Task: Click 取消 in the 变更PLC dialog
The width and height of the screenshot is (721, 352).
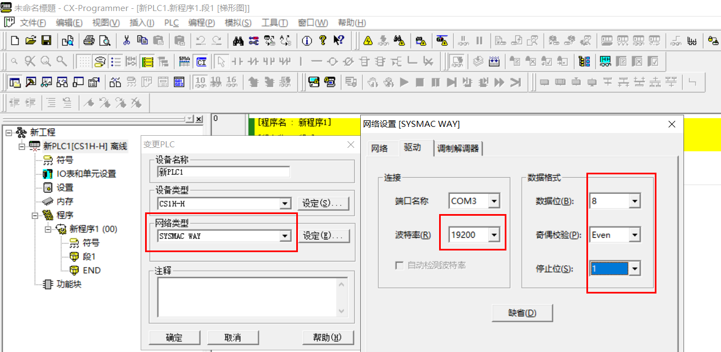Action: click(x=233, y=338)
